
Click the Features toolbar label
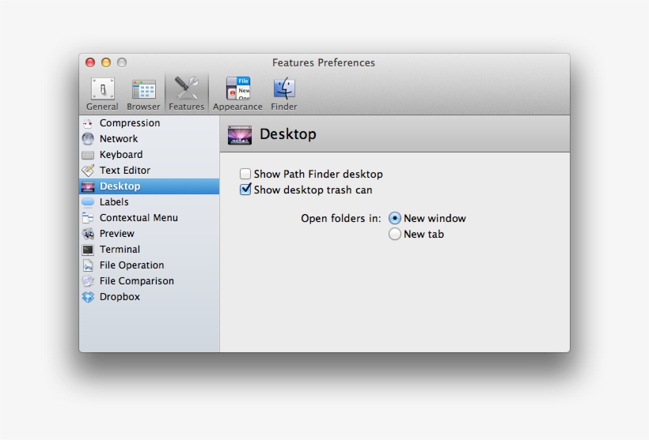click(186, 107)
